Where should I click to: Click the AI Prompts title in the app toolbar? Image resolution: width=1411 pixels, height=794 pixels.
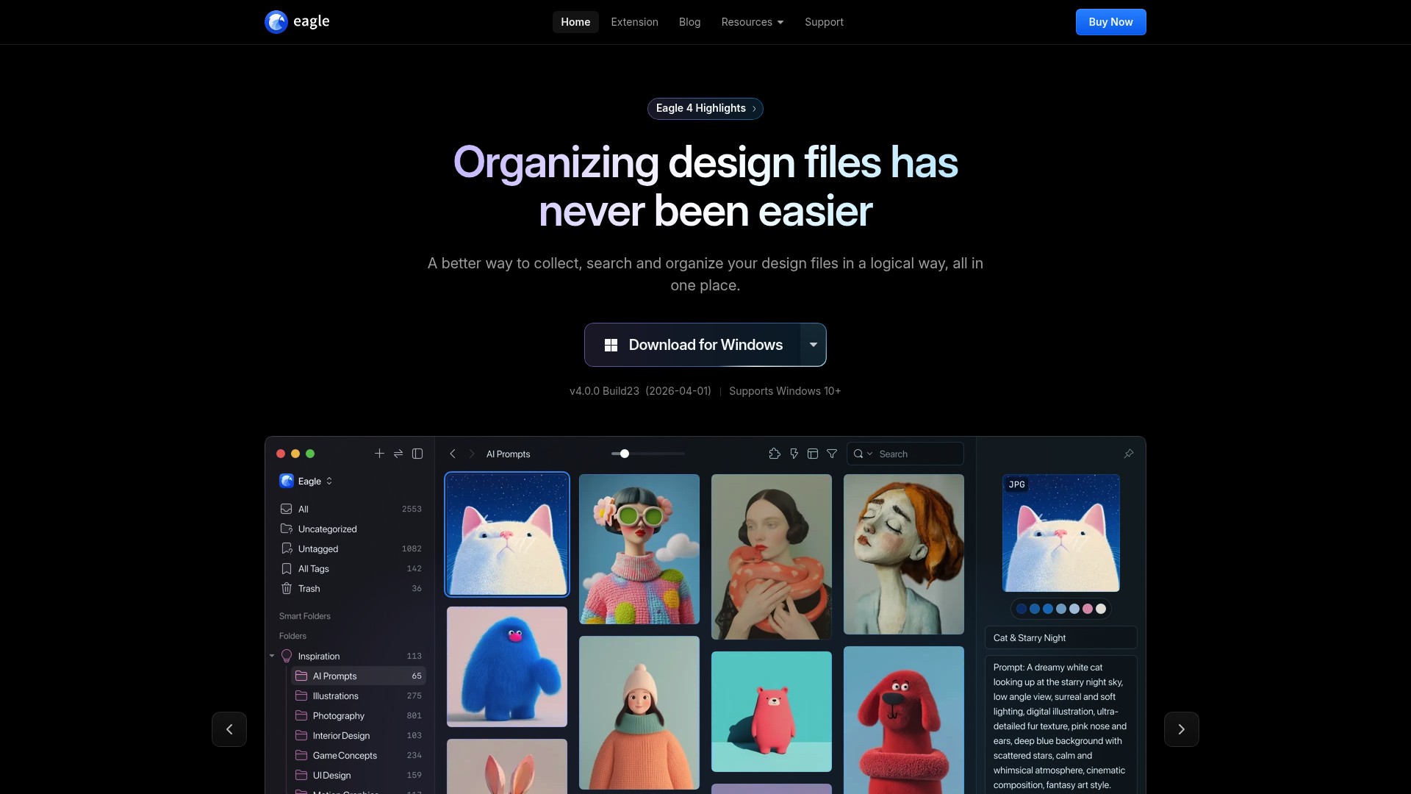pyautogui.click(x=508, y=454)
